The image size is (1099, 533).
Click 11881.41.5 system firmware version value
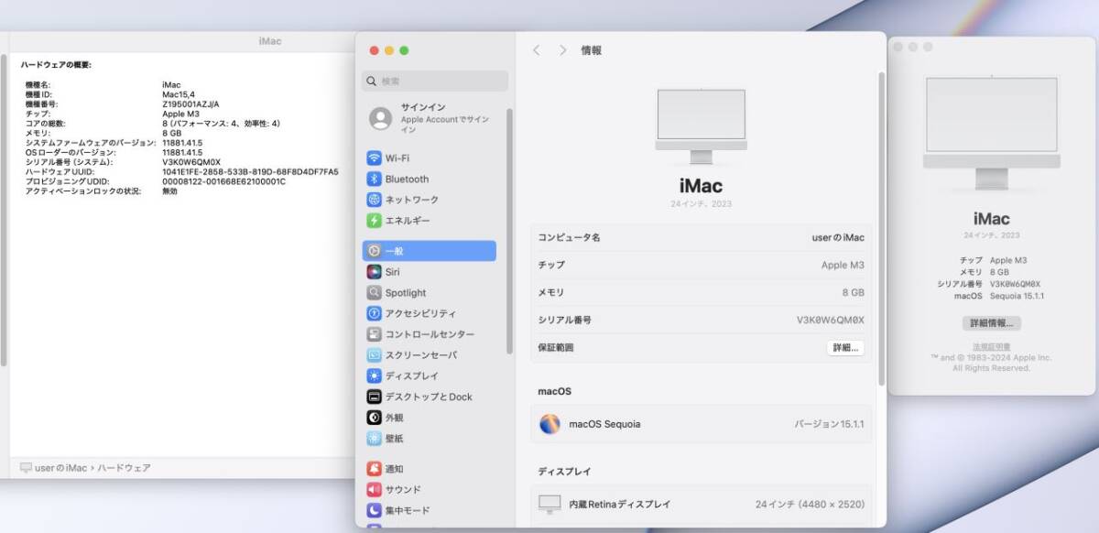pos(182,143)
